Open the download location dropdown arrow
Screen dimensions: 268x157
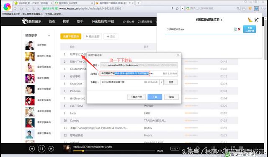tap(162, 82)
